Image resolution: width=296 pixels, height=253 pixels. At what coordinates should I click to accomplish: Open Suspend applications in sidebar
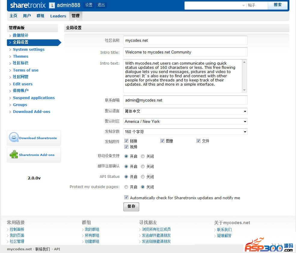[34, 98]
